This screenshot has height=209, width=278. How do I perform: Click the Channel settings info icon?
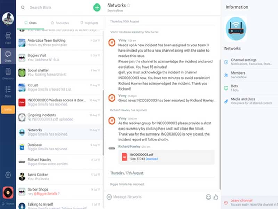tap(226, 62)
